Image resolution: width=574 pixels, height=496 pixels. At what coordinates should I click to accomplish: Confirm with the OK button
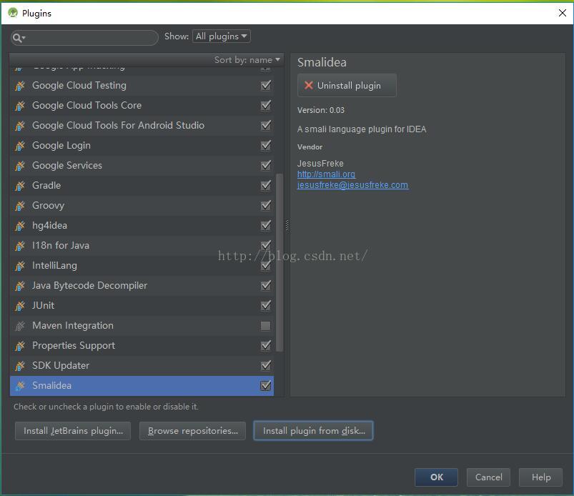436,477
